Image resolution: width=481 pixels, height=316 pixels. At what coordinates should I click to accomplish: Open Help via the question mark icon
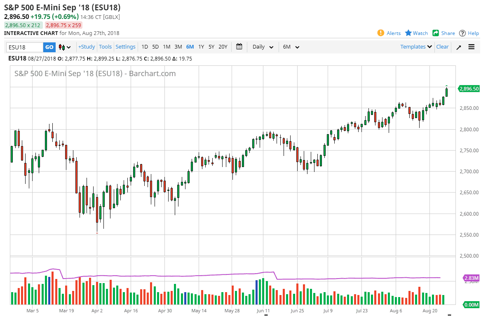pos(462,33)
